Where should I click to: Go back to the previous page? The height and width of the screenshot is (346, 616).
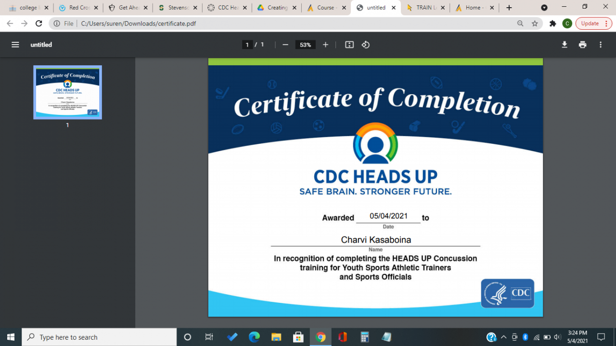click(10, 24)
